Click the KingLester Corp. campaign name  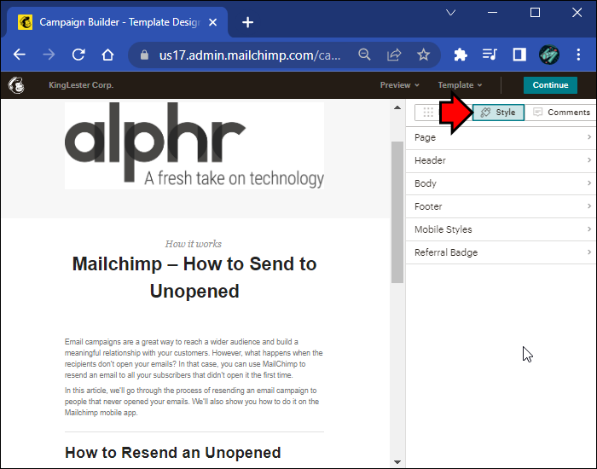(81, 85)
